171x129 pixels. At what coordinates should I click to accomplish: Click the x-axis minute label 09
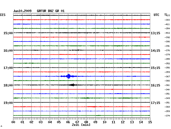coord(95,122)
